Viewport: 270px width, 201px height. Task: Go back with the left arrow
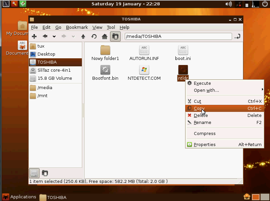pyautogui.click(x=45, y=36)
